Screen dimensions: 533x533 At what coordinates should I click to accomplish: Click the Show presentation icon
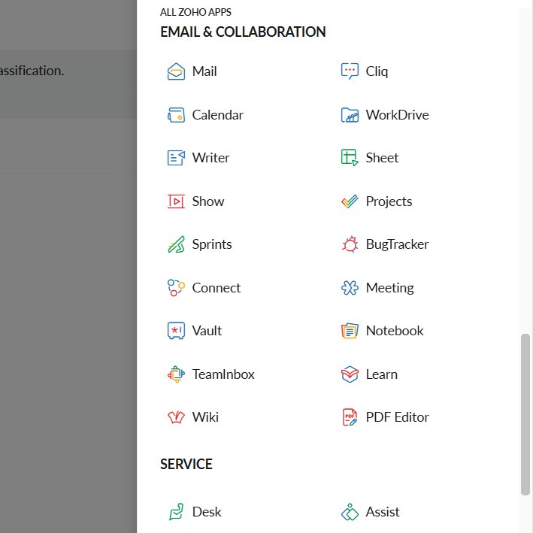click(x=176, y=201)
